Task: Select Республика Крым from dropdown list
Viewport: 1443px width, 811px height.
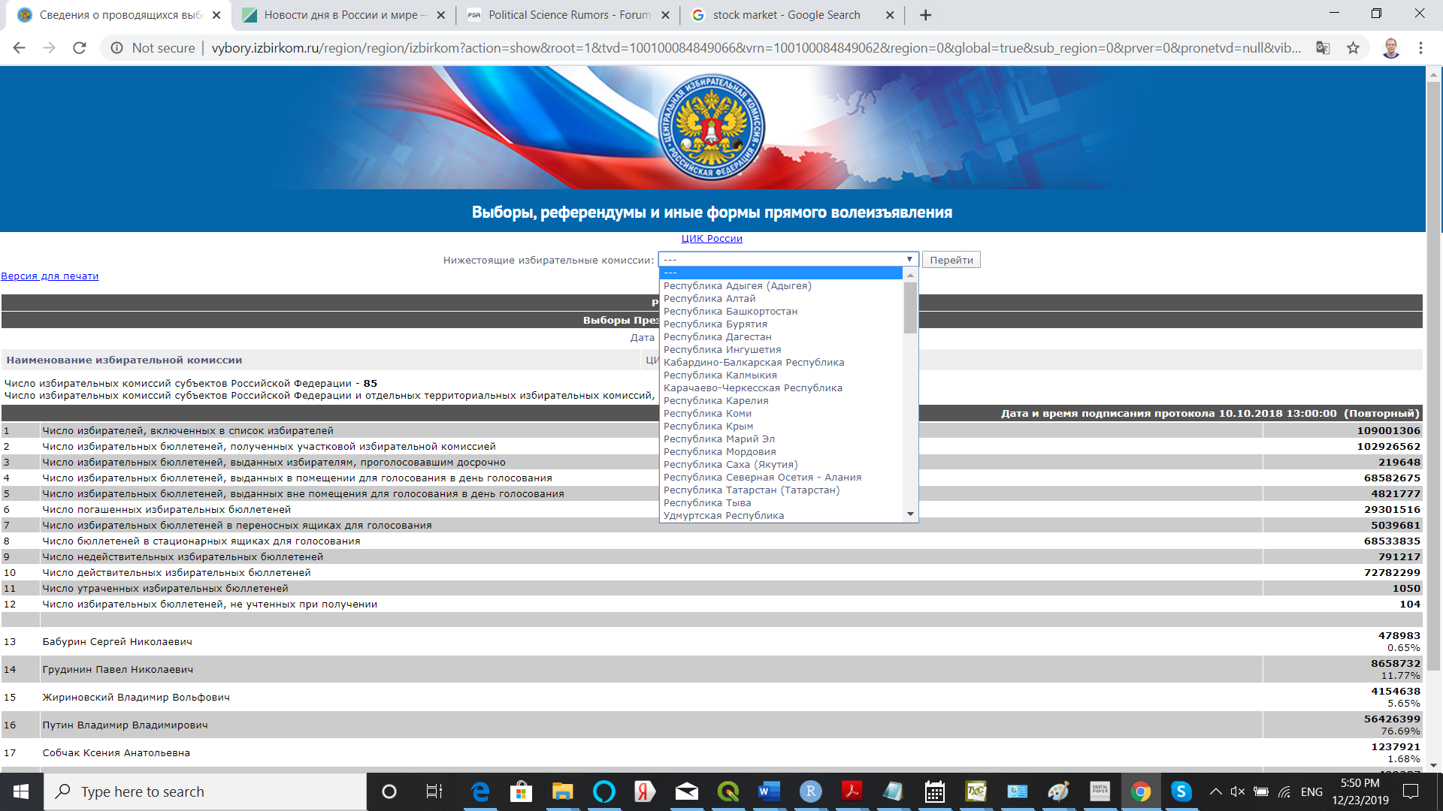Action: pos(708,427)
